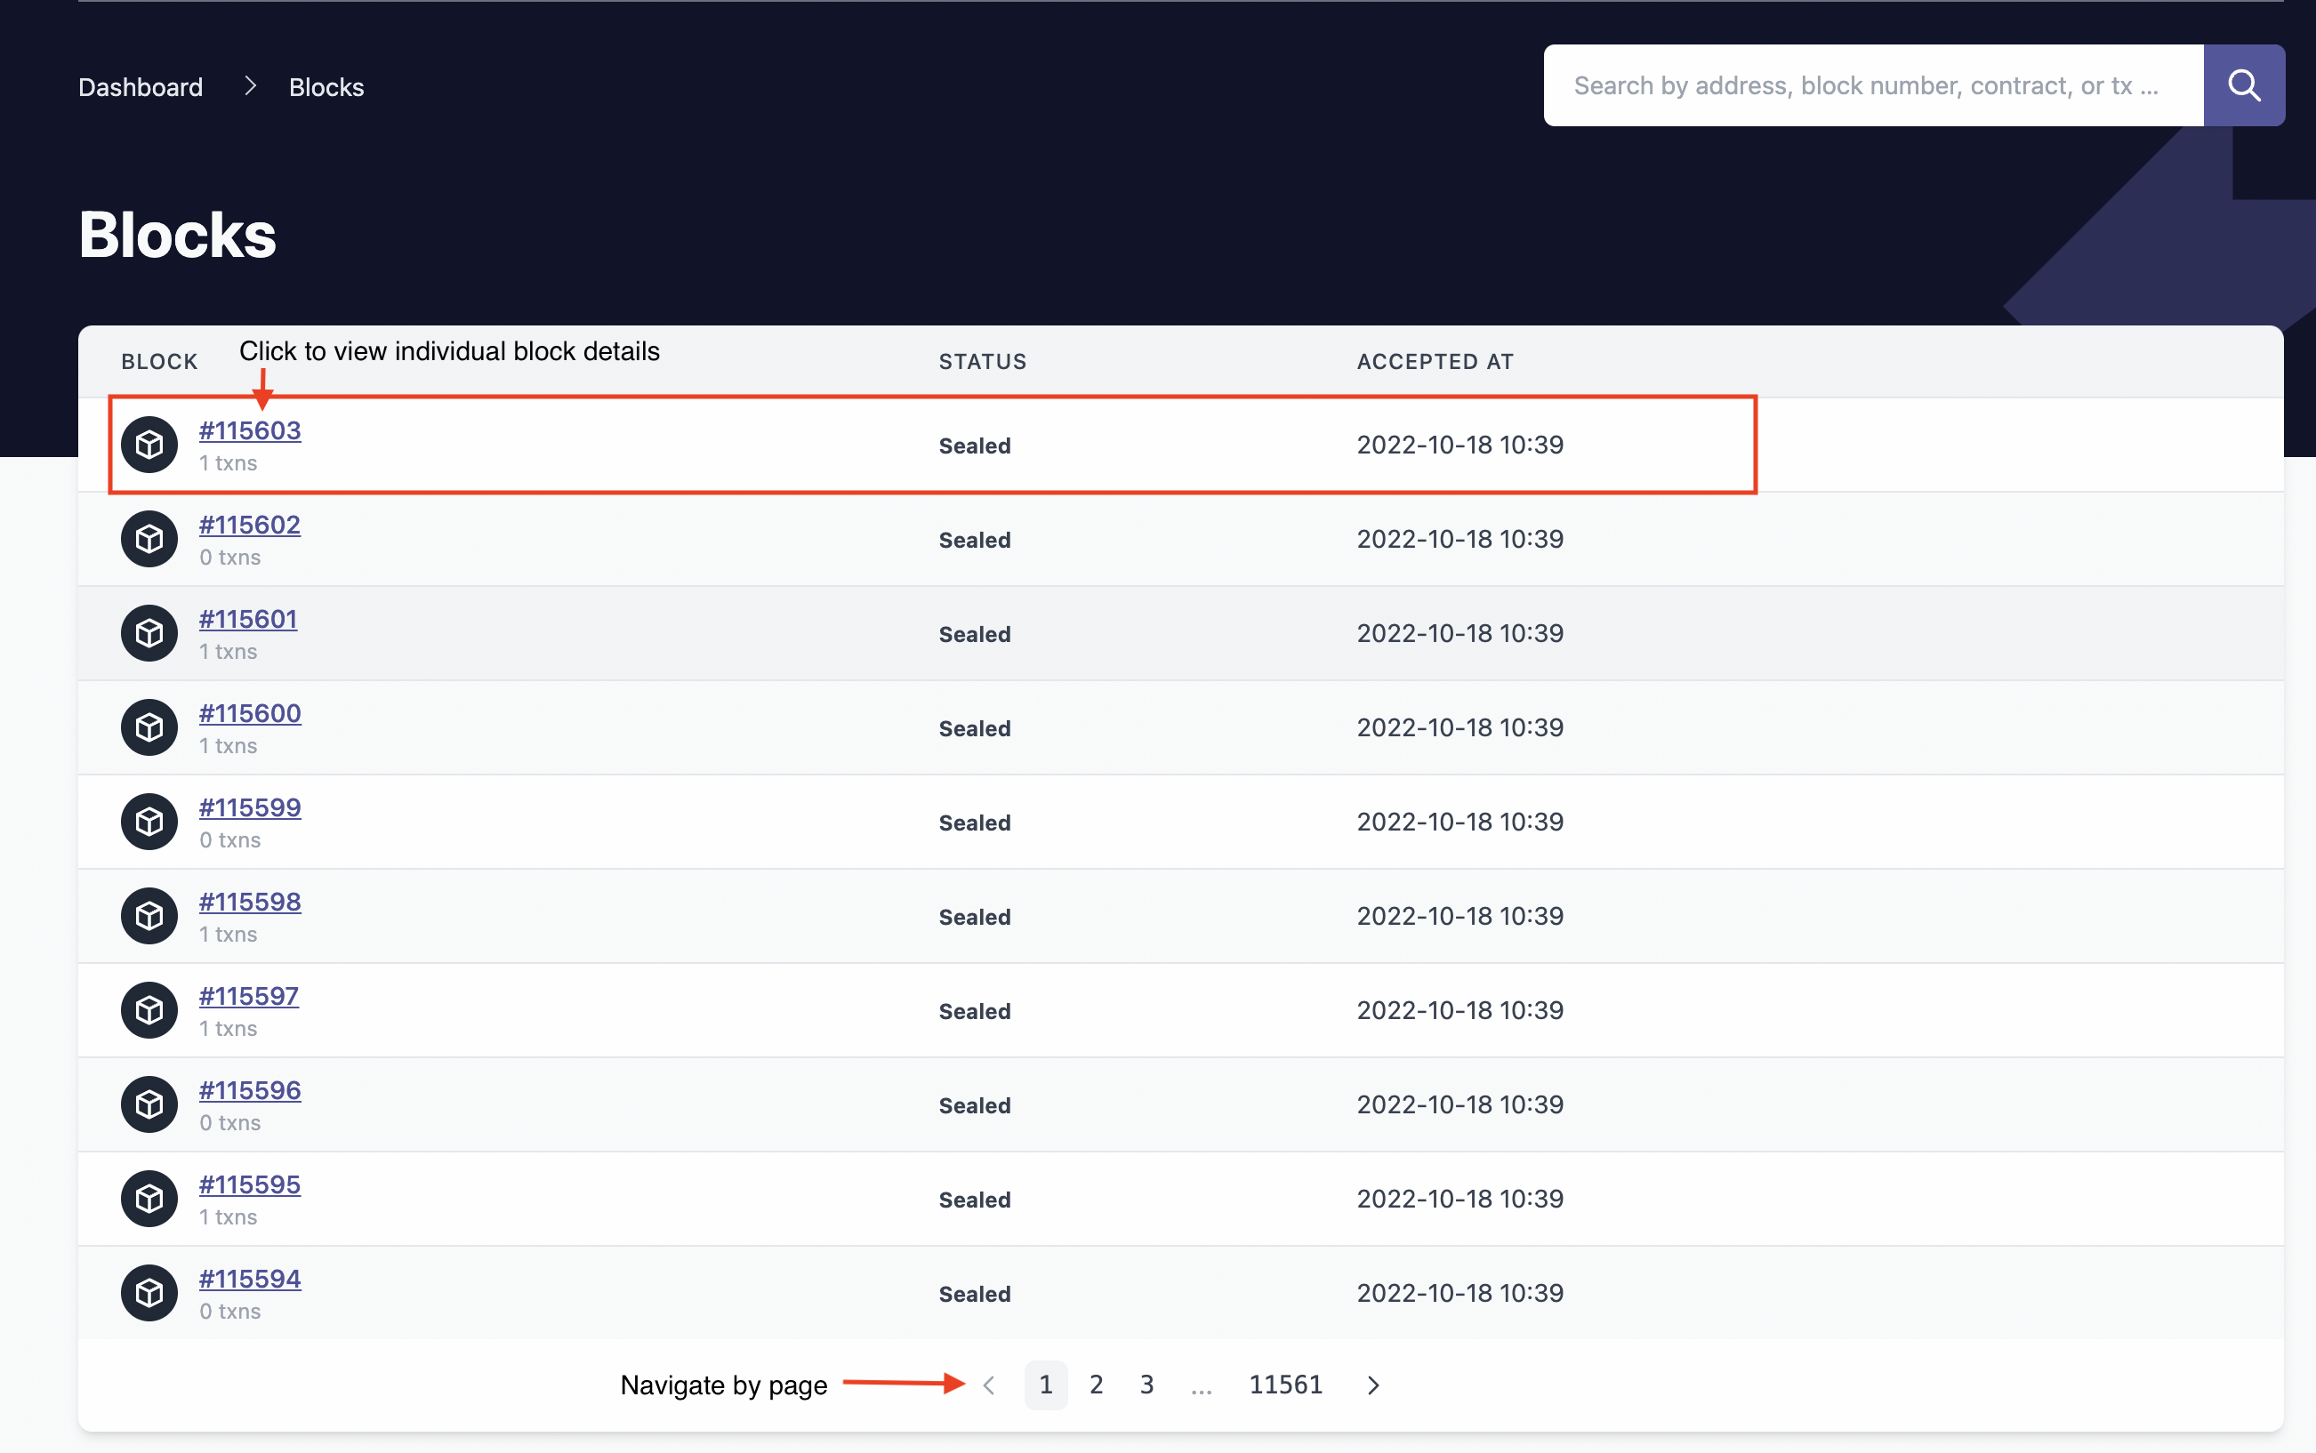This screenshot has width=2316, height=1453.
Task: Click cube icon beside block #115594
Action: [x=149, y=1293]
